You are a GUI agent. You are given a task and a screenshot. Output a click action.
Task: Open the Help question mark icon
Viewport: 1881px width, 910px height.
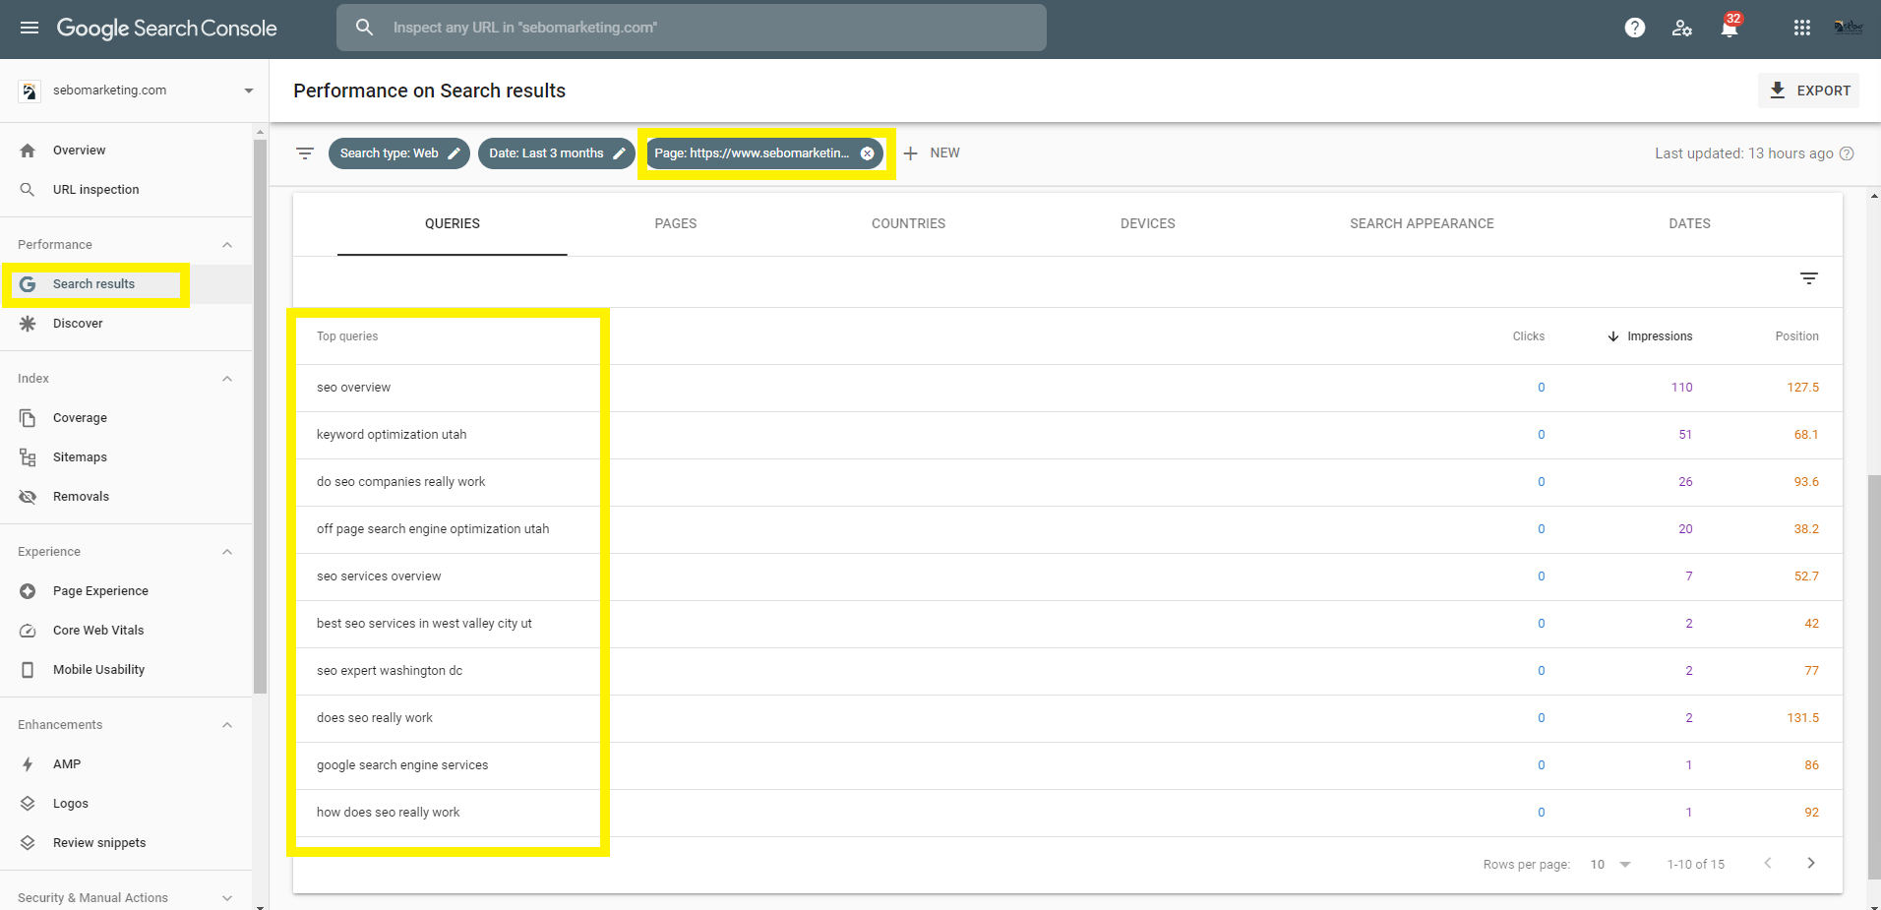(x=1635, y=28)
